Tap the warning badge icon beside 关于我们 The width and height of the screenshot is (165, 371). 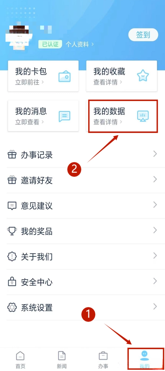pyautogui.click(x=12, y=256)
